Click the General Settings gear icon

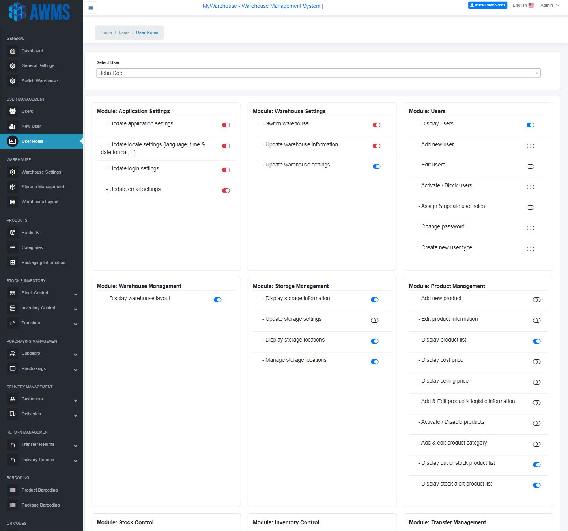(x=13, y=66)
